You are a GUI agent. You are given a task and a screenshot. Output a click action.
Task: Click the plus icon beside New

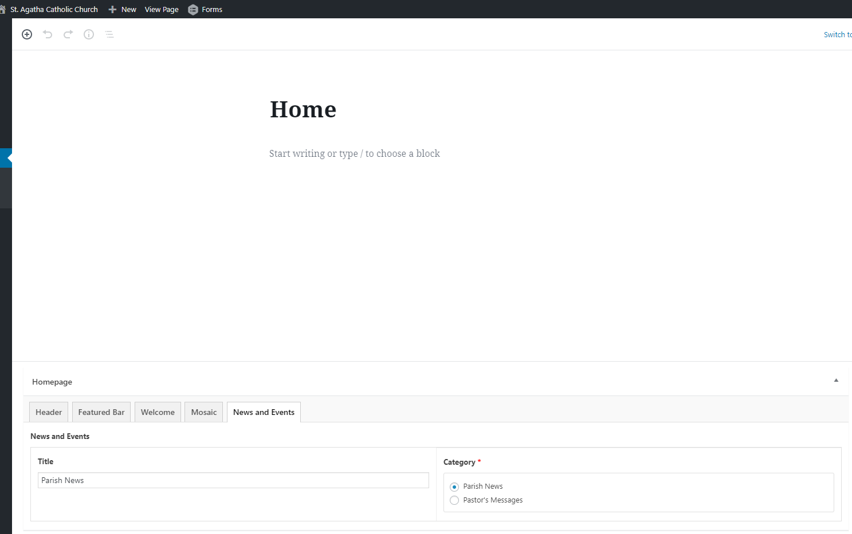point(112,10)
